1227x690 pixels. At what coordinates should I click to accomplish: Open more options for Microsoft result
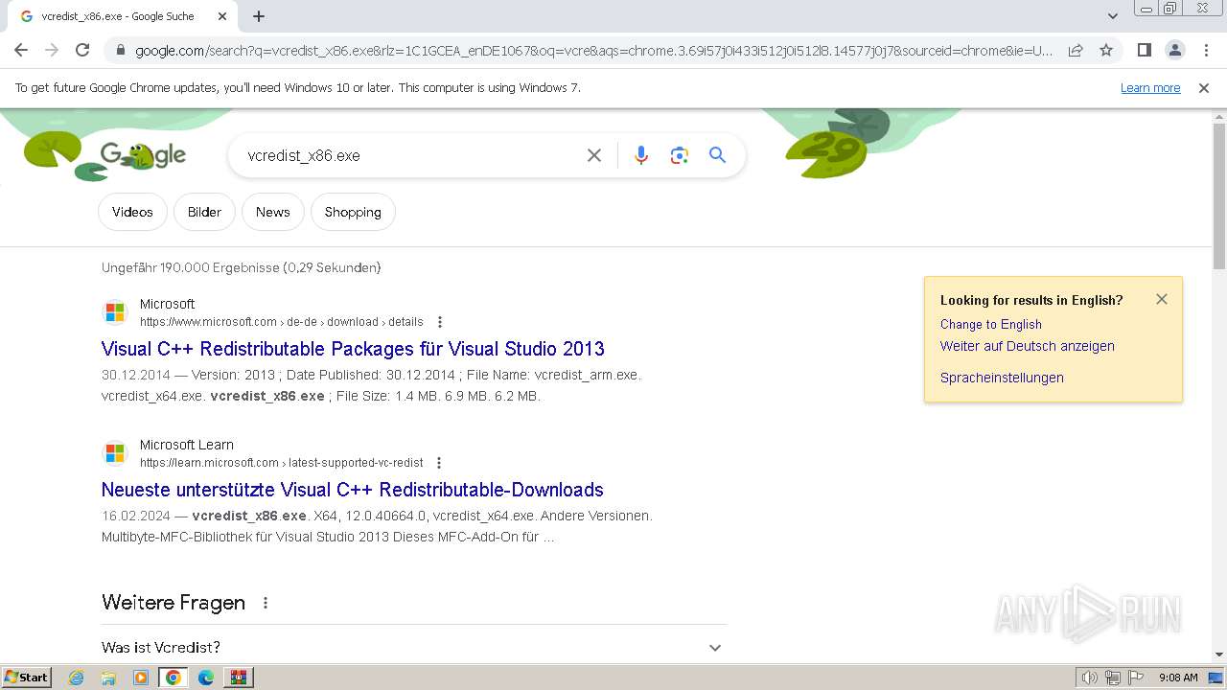pyautogui.click(x=440, y=322)
